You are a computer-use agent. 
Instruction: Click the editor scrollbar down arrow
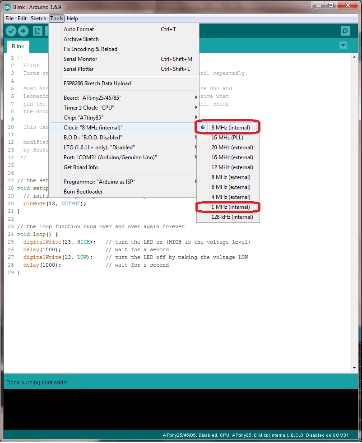click(x=354, y=368)
